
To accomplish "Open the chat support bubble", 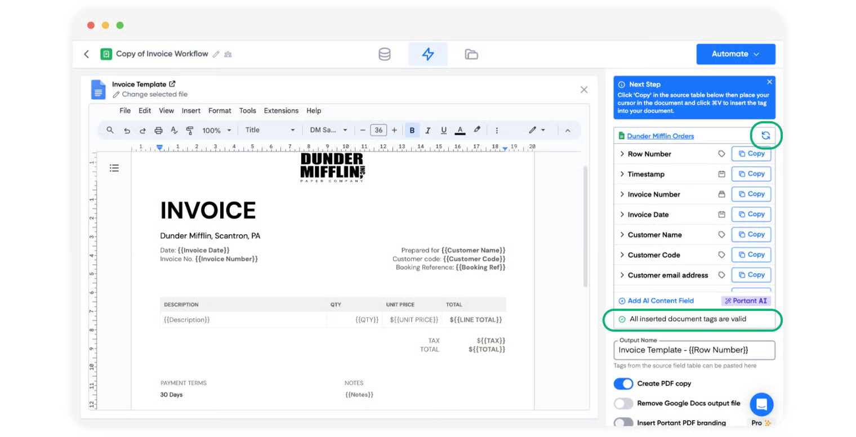I will point(761,404).
